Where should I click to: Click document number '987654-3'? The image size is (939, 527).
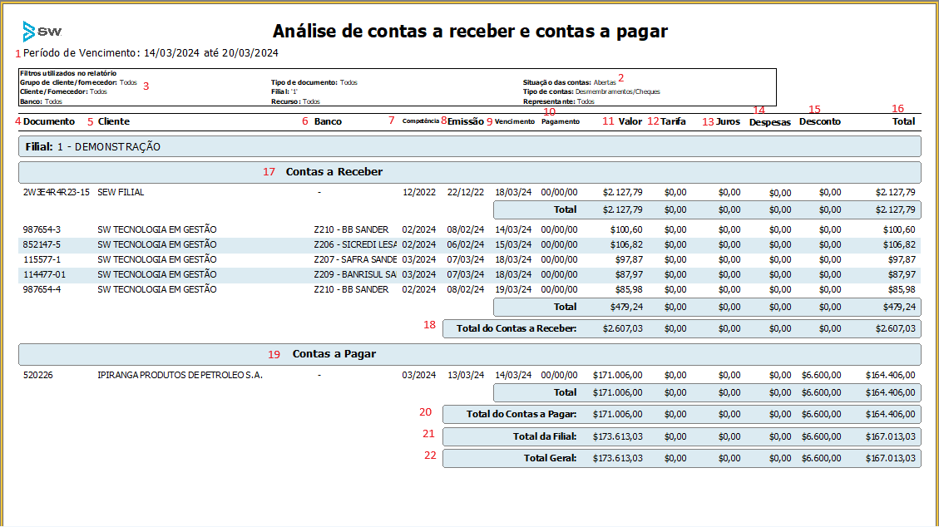click(x=42, y=229)
